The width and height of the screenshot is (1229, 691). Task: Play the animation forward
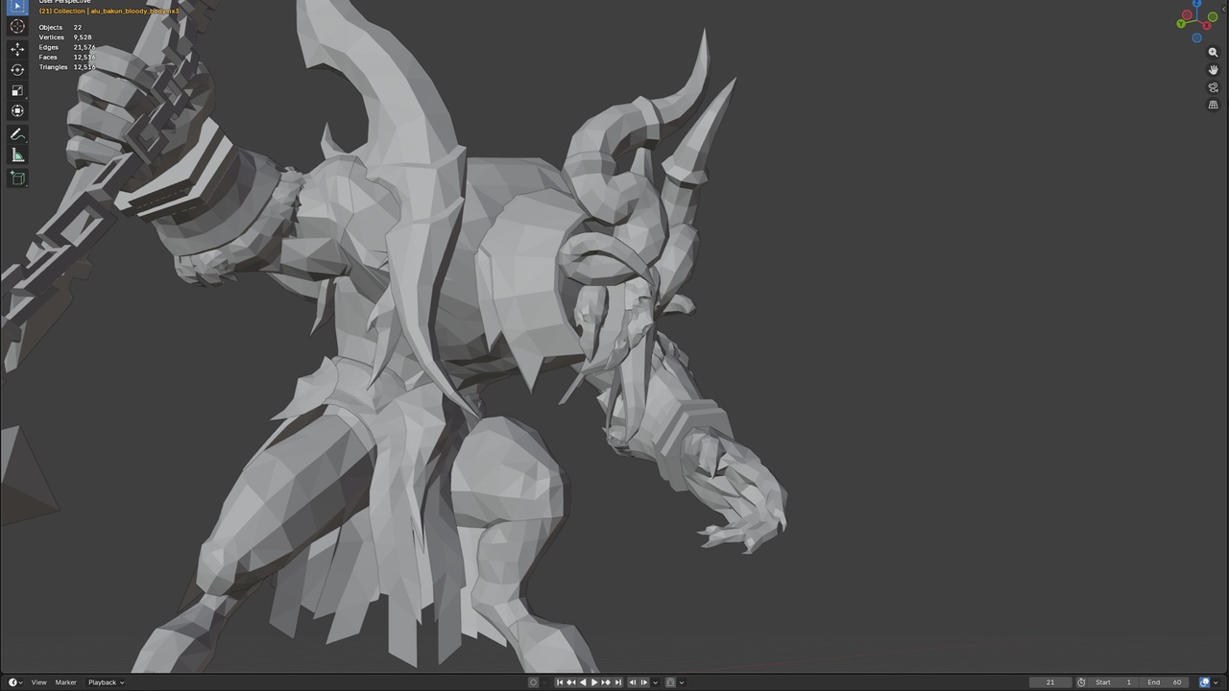point(594,682)
